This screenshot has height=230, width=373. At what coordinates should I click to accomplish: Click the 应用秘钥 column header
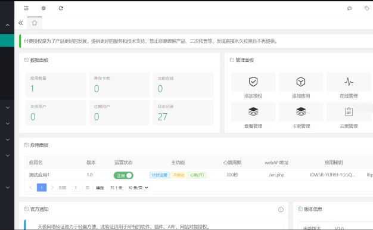click(x=334, y=163)
